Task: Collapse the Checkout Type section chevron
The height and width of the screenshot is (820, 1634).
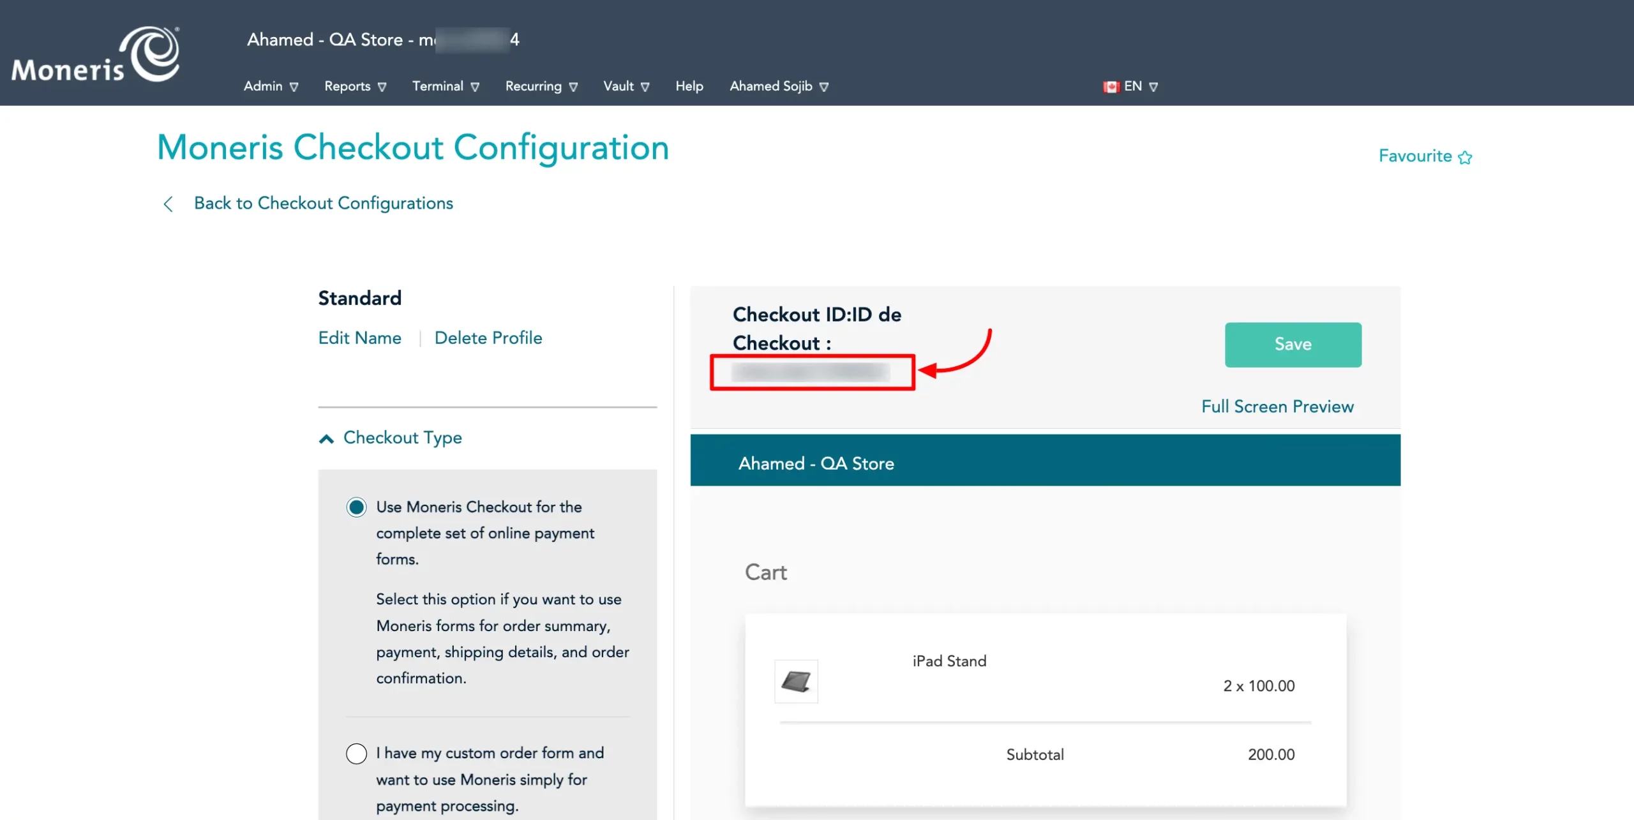Action: (x=326, y=438)
